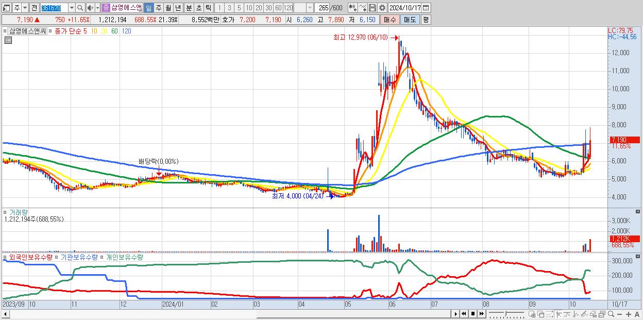Edit the date field 2024/10/17
Screen dimensions: 643x320
click(x=405, y=8)
